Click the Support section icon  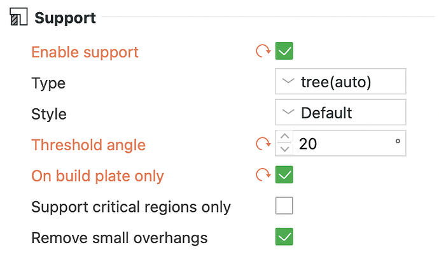(18, 17)
